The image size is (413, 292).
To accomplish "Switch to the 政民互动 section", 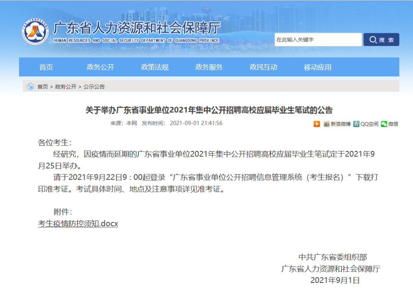I will tap(263, 67).
